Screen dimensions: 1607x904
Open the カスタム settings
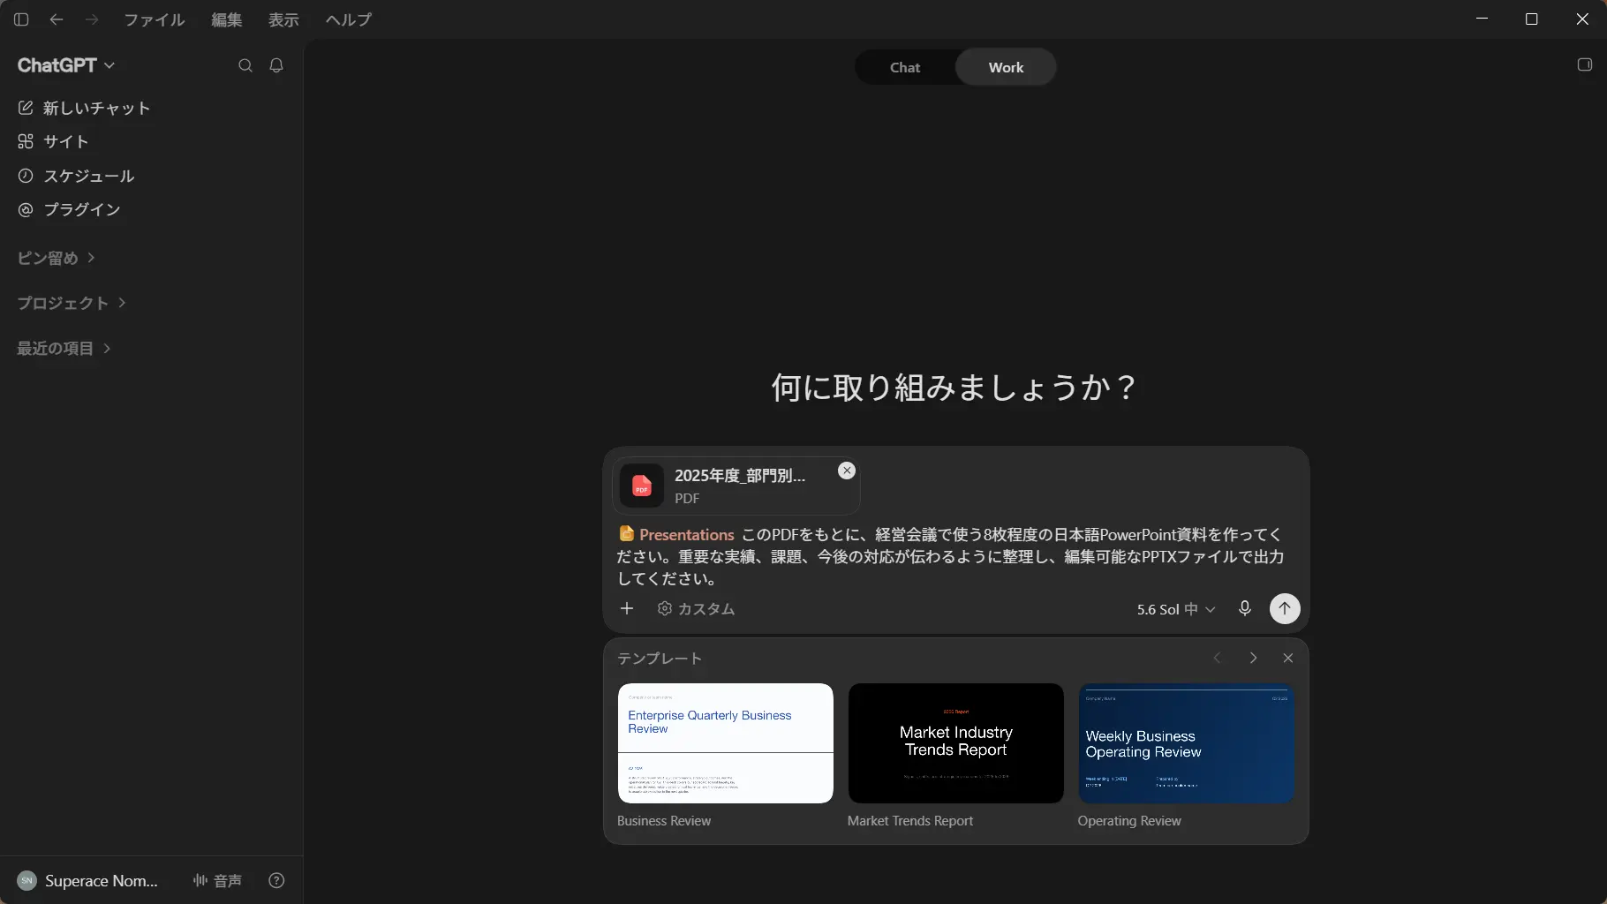696,608
